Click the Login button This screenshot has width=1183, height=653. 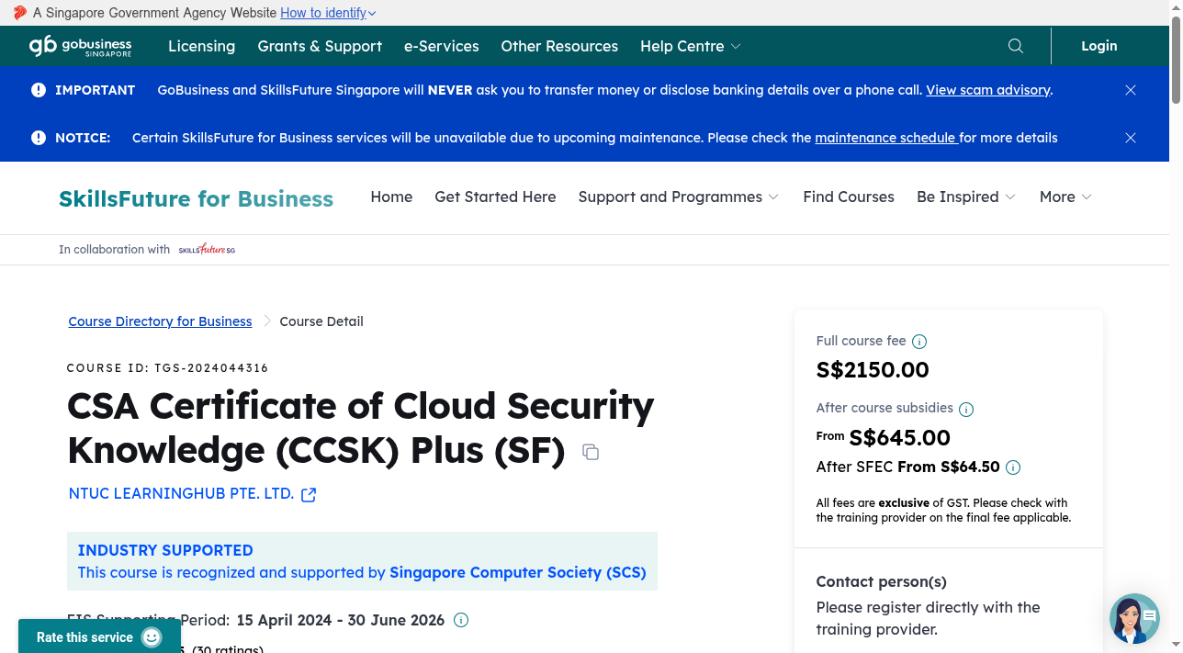coord(1099,46)
